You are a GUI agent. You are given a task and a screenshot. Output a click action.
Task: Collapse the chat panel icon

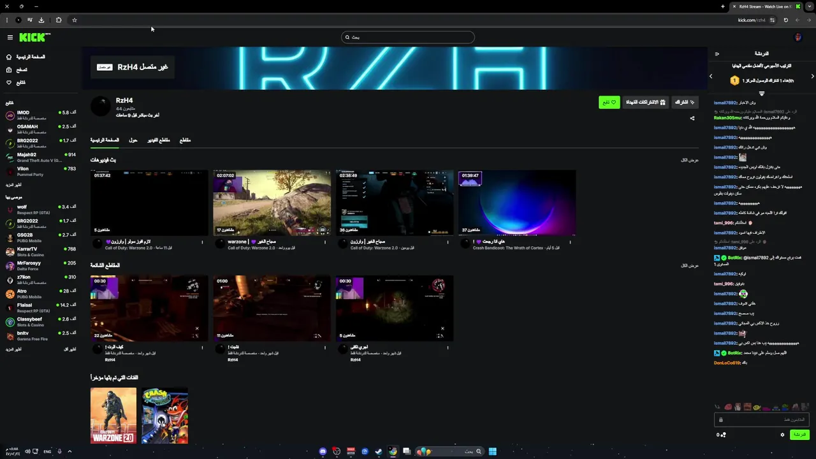(x=717, y=54)
